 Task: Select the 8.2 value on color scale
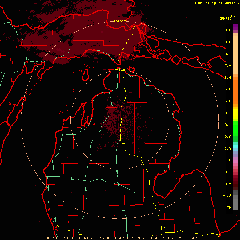pos(228,54)
